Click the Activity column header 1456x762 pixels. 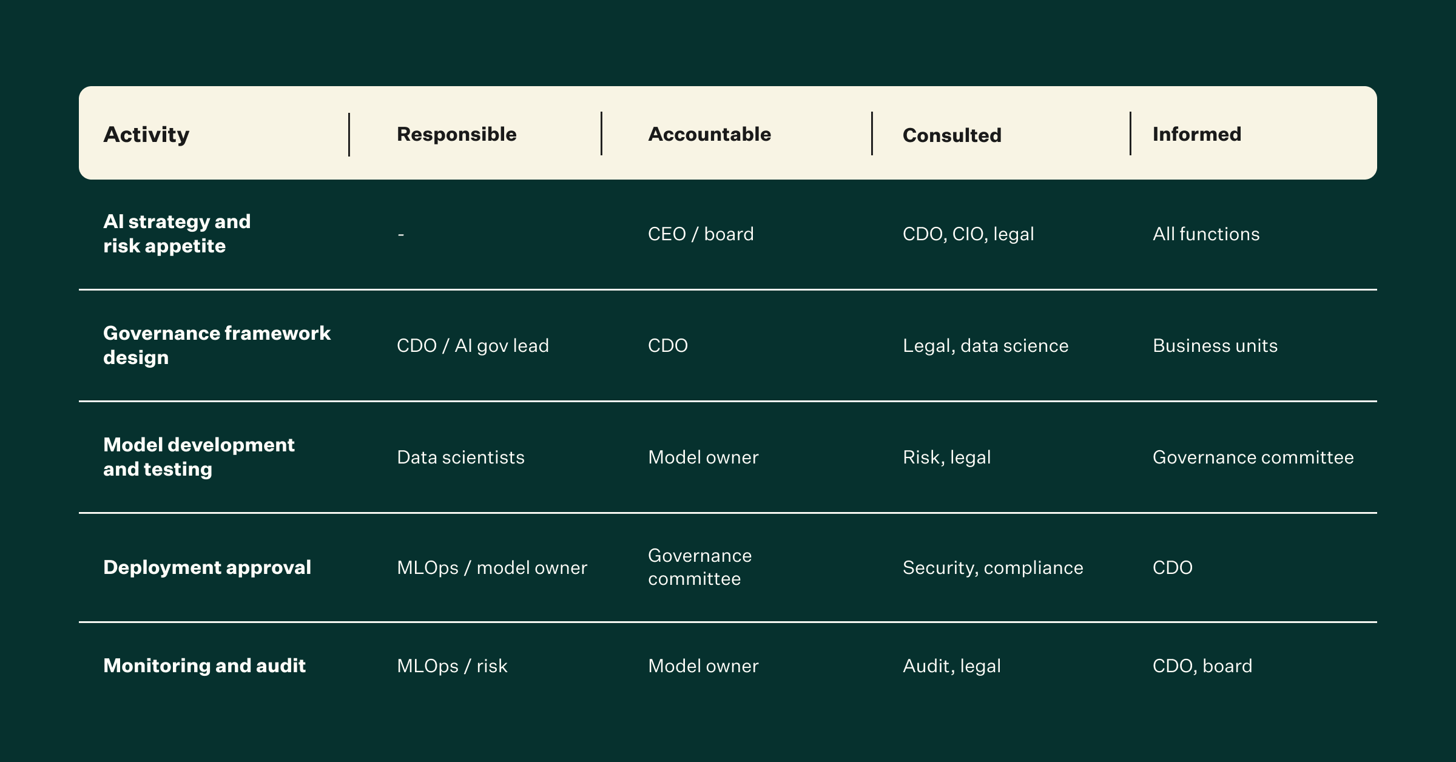tap(146, 134)
